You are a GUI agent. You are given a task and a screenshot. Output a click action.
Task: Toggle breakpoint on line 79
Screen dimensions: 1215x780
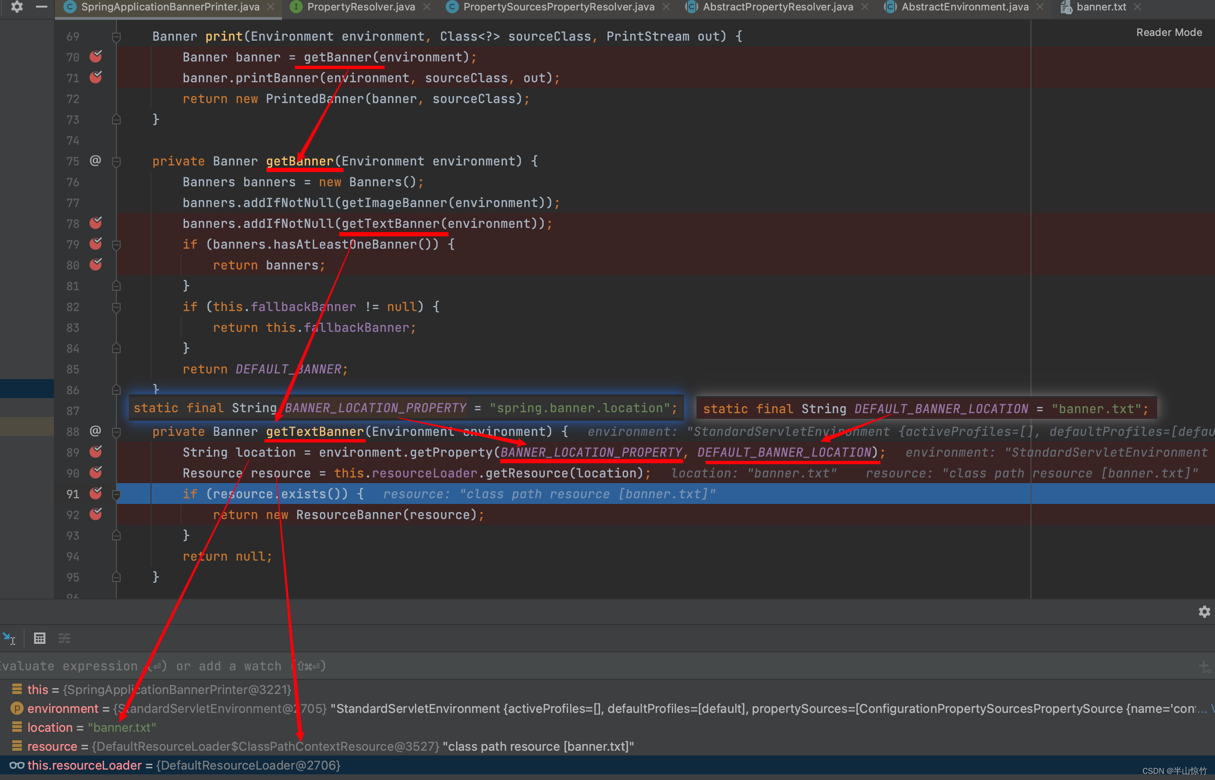click(x=96, y=243)
